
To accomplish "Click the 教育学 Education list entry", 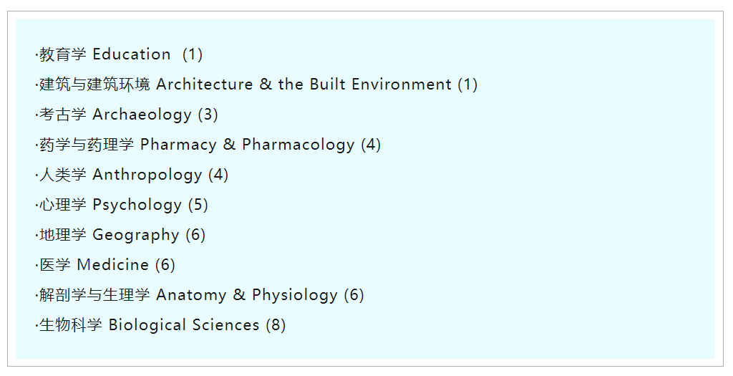I will point(105,54).
